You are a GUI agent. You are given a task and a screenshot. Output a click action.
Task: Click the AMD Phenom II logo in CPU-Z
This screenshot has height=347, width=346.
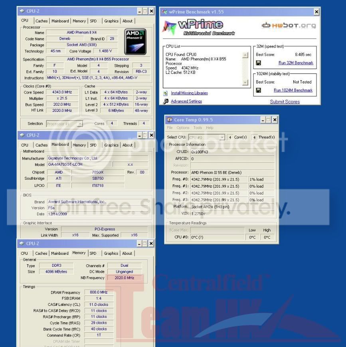click(x=135, y=42)
